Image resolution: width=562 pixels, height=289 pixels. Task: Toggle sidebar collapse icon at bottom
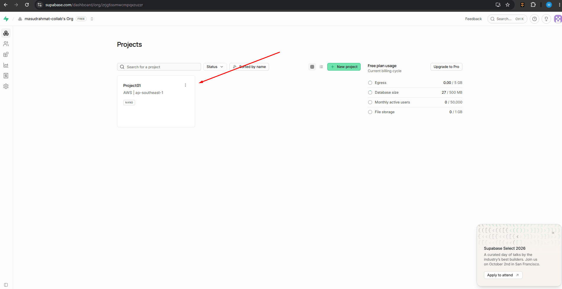pyautogui.click(x=6, y=285)
